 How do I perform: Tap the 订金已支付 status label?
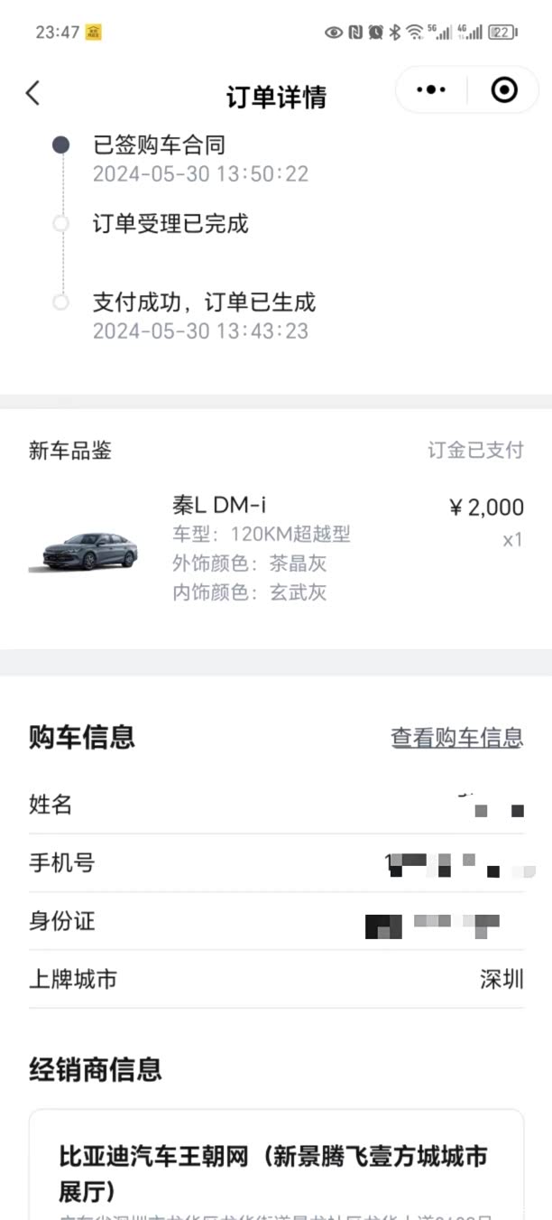(x=475, y=451)
